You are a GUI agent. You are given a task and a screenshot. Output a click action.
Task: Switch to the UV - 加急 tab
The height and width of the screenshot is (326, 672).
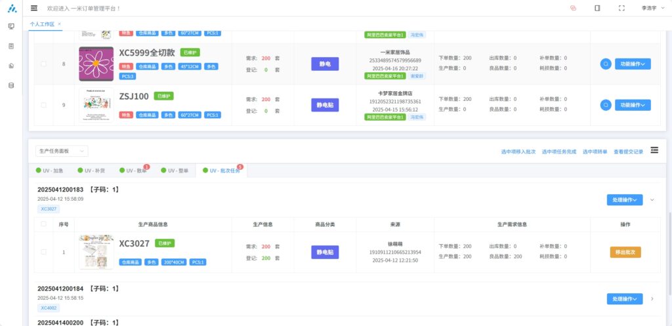coord(51,171)
